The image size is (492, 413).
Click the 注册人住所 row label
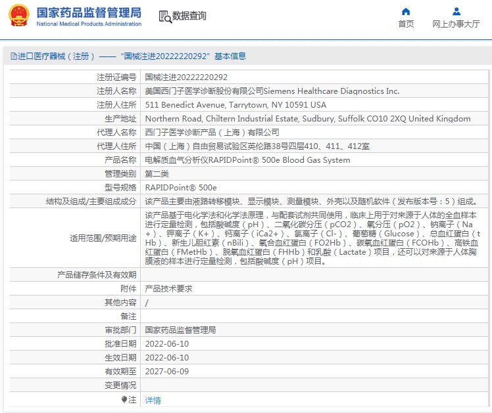pos(116,105)
